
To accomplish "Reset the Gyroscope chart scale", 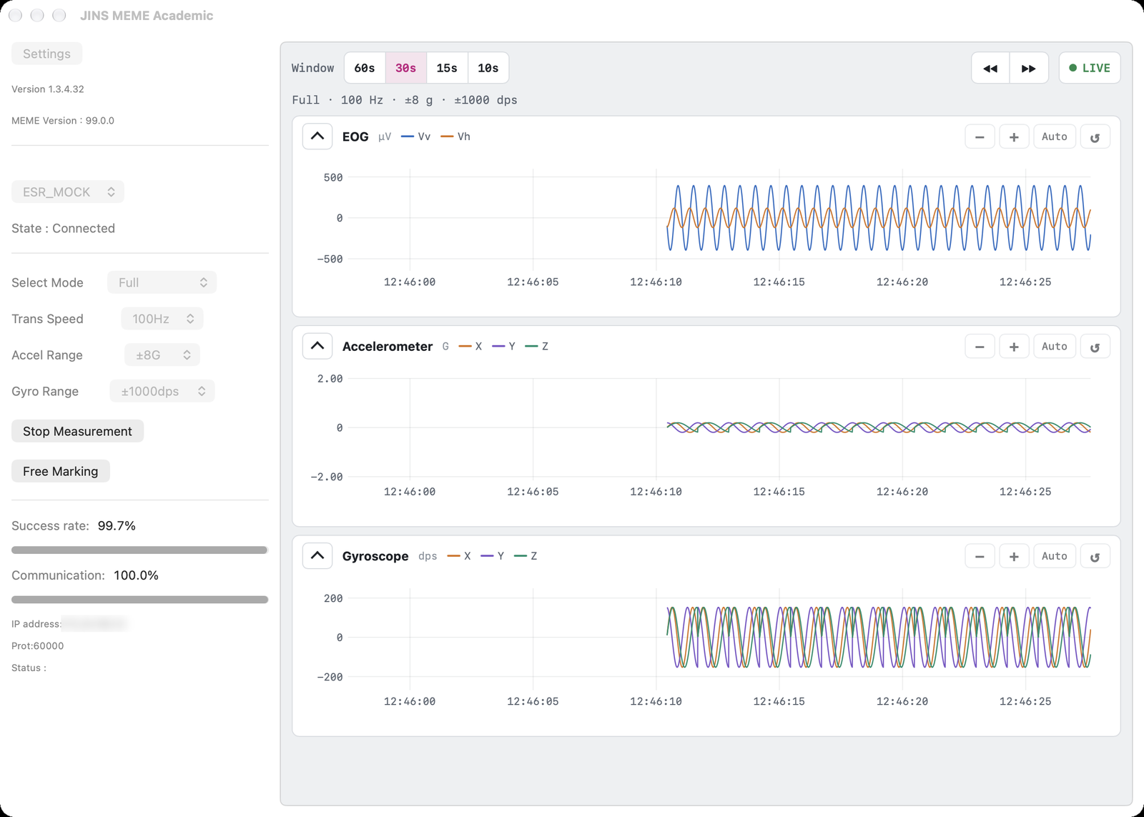I will coord(1095,556).
